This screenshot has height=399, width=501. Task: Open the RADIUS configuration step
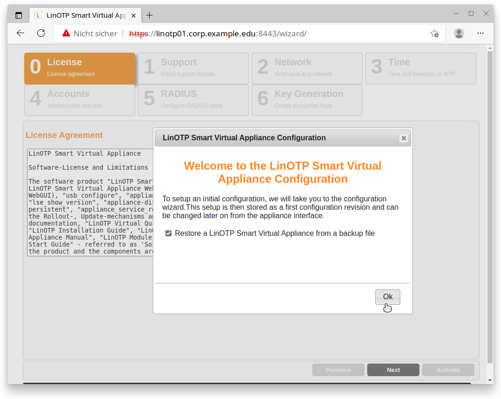pyautogui.click(x=193, y=100)
